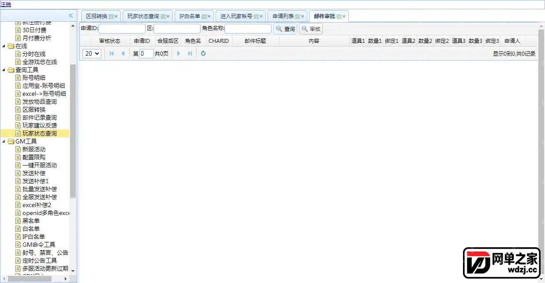Close the IP白名单 tab
545x283 pixels.
tap(209, 16)
